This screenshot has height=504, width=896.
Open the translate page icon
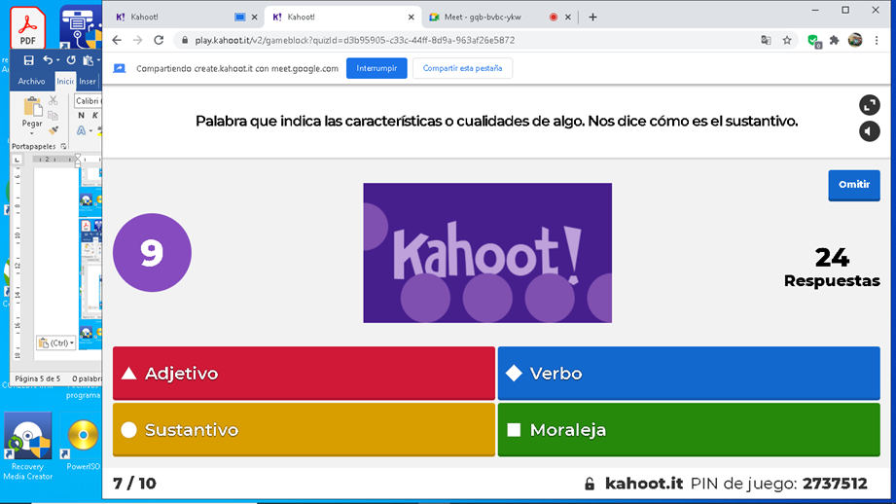coord(766,40)
